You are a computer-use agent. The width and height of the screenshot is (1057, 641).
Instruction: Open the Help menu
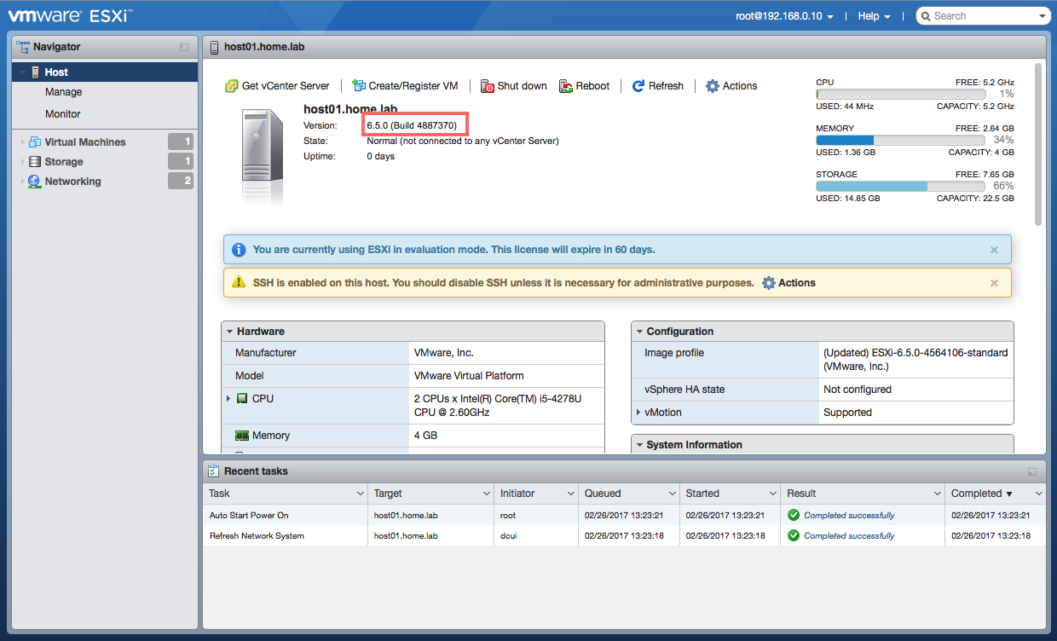click(874, 16)
